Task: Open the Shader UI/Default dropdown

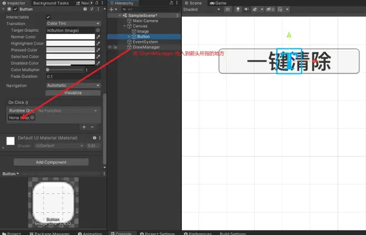Action: click(59, 146)
